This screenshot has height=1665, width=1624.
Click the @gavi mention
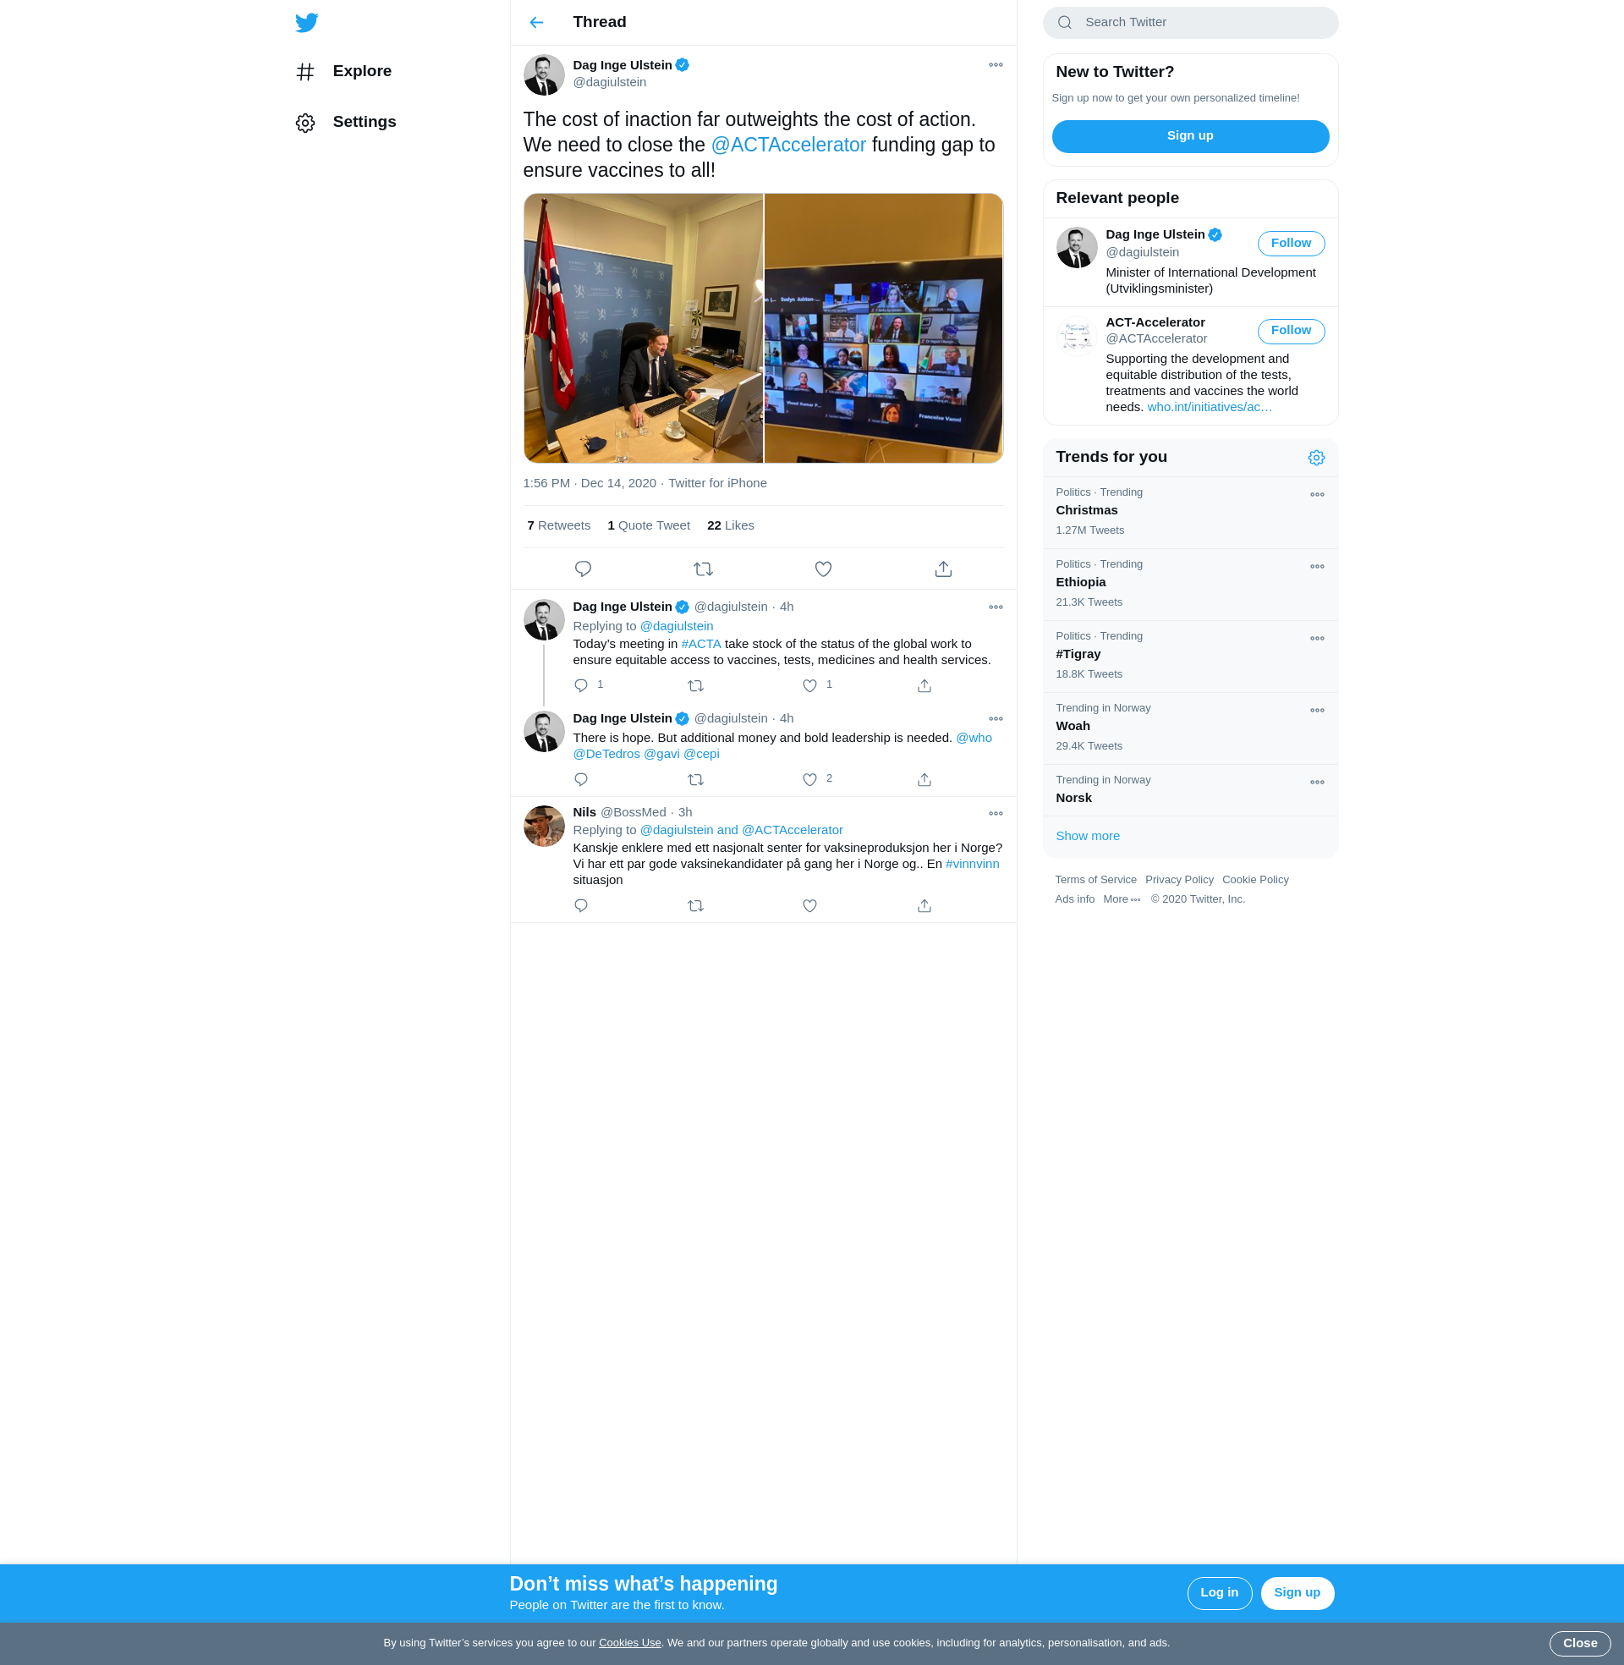click(x=662, y=754)
